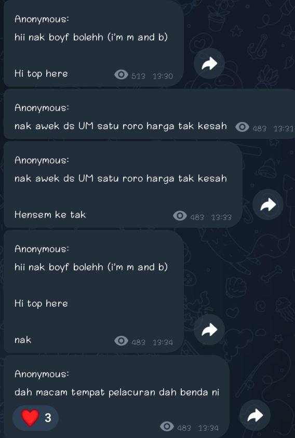Click the eye icon on the last message
This screenshot has width=295, height=438.
(x=167, y=427)
